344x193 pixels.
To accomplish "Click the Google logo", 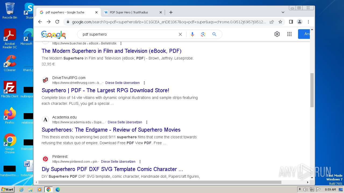I will click(53, 35).
